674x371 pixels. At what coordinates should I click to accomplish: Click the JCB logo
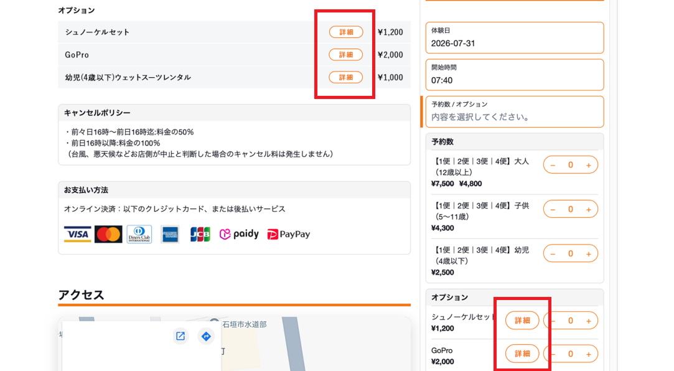(200, 234)
